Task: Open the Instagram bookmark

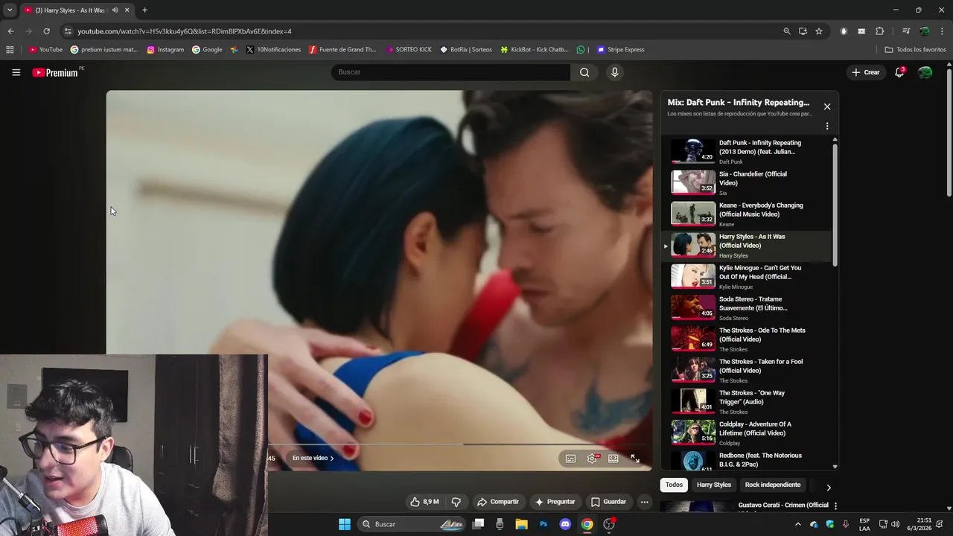Action: (x=165, y=50)
